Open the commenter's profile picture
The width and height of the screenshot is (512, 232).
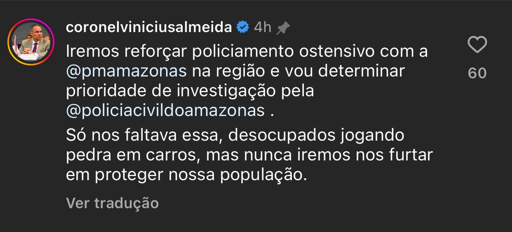(x=31, y=42)
